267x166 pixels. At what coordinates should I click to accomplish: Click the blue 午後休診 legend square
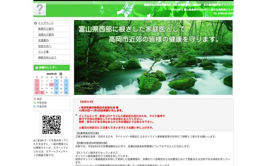coord(35,106)
